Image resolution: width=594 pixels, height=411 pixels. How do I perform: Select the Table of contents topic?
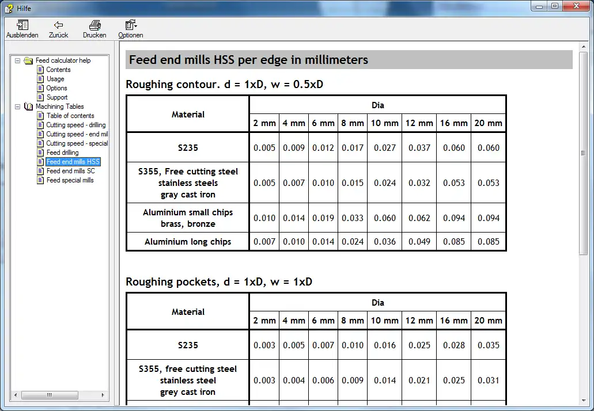pyautogui.click(x=70, y=116)
